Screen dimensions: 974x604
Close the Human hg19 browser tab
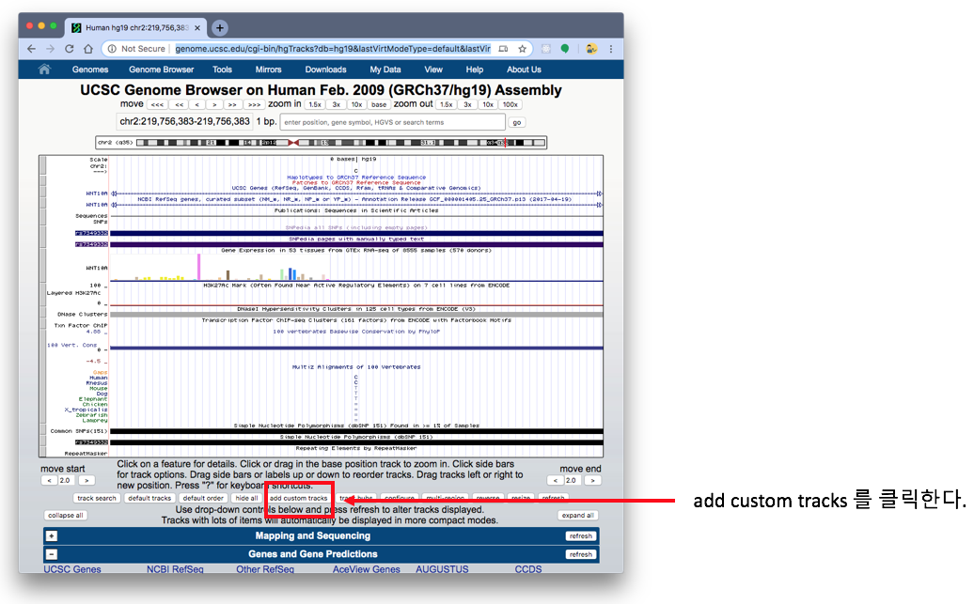tap(197, 28)
